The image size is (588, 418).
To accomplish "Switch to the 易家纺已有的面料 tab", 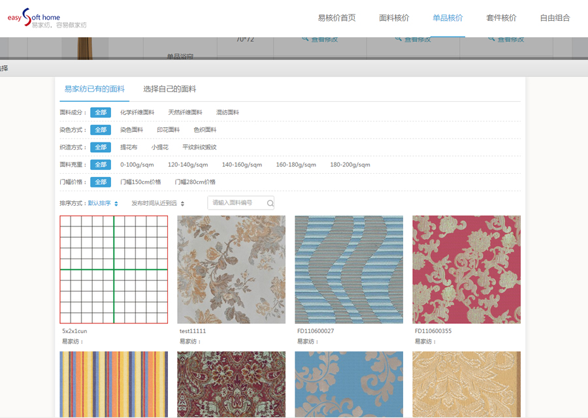I will [95, 89].
